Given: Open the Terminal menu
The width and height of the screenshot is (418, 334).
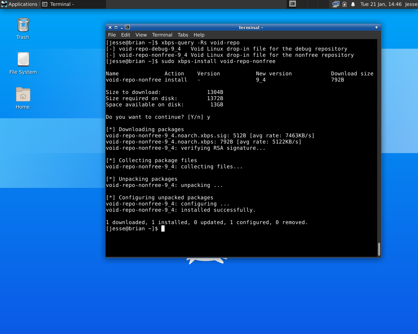Looking at the screenshot, I should [x=162, y=35].
